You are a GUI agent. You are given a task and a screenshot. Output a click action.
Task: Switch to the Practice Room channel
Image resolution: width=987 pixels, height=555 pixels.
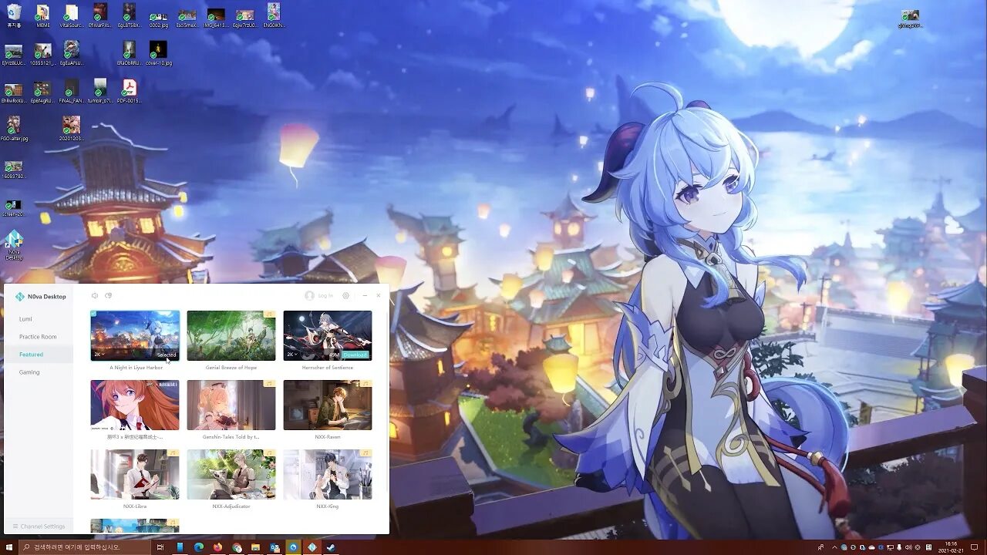[38, 337]
